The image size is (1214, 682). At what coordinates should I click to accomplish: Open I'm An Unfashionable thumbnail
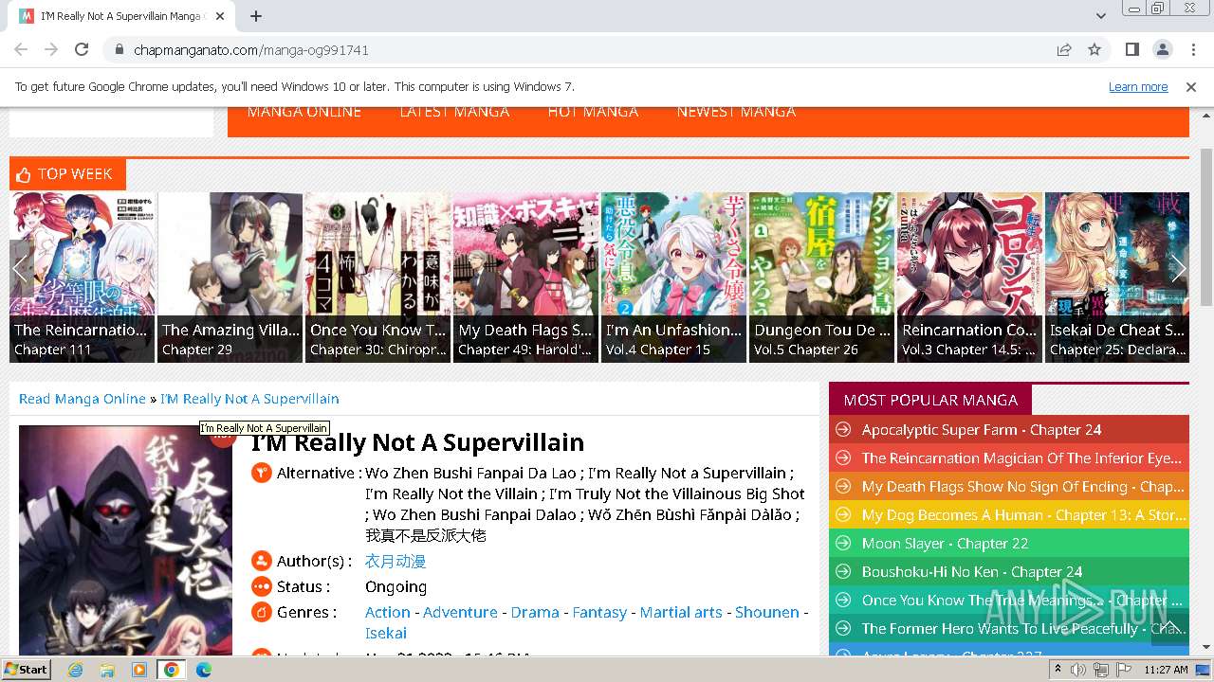[673, 277]
